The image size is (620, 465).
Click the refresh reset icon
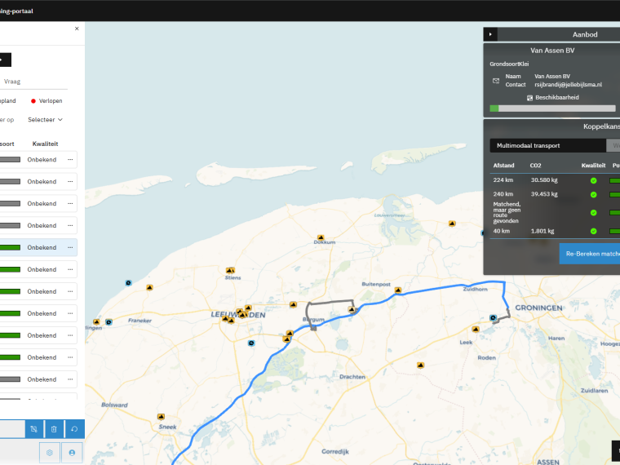coord(74,429)
